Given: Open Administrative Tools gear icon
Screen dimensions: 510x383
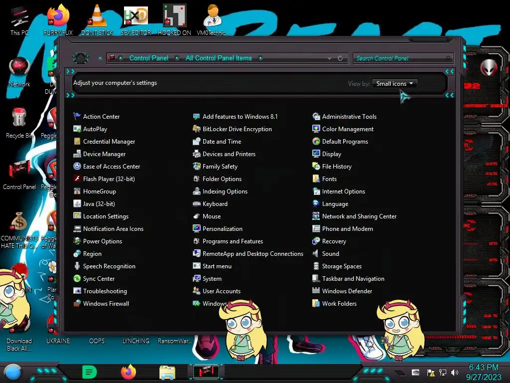Looking at the screenshot, I should (x=316, y=116).
